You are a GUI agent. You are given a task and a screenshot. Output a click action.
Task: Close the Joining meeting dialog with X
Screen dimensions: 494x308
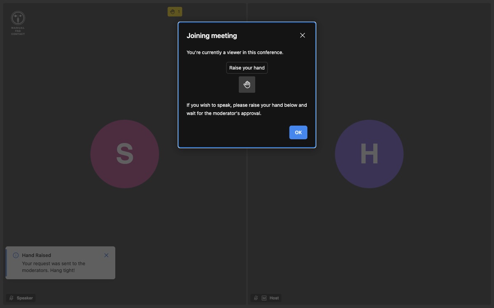point(303,35)
